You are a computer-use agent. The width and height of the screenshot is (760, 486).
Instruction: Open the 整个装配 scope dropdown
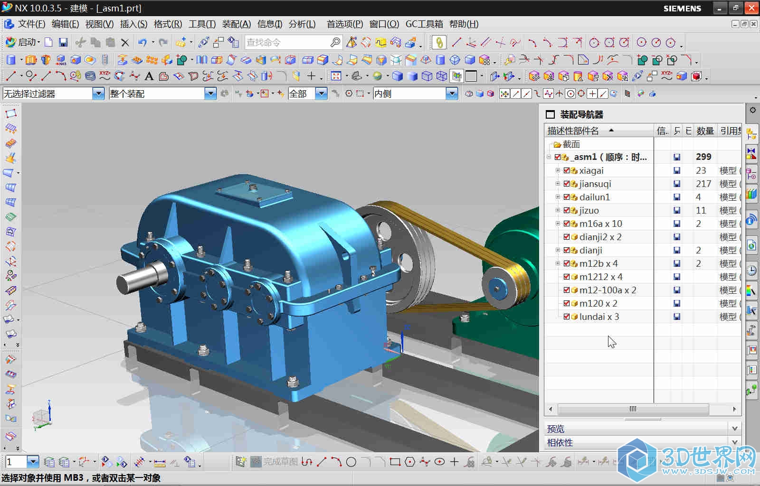[x=210, y=93]
